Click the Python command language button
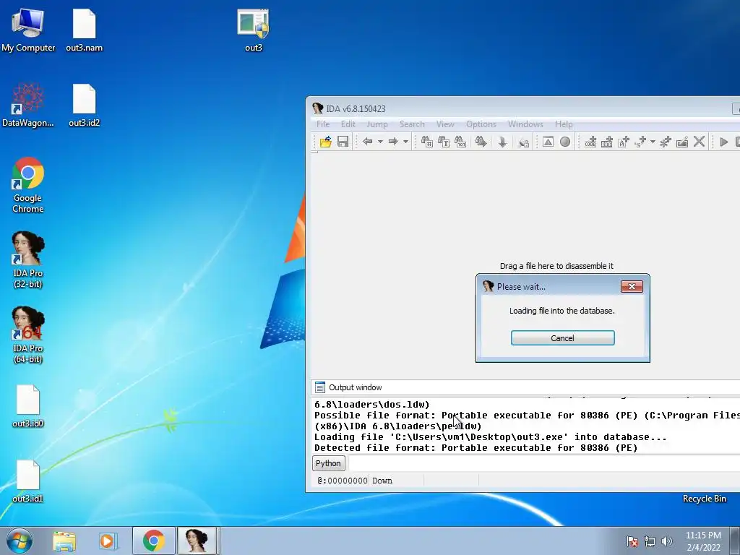 pos(329,463)
